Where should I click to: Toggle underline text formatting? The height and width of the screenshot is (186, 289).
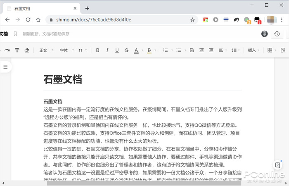pyautogui.click(x=117, y=50)
